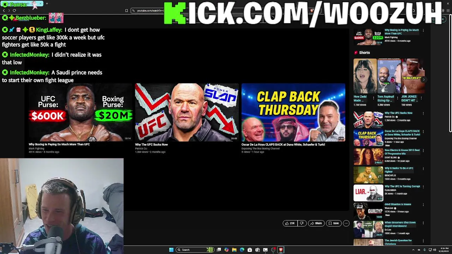
Task: Open the Windows Start menu
Action: click(x=171, y=250)
